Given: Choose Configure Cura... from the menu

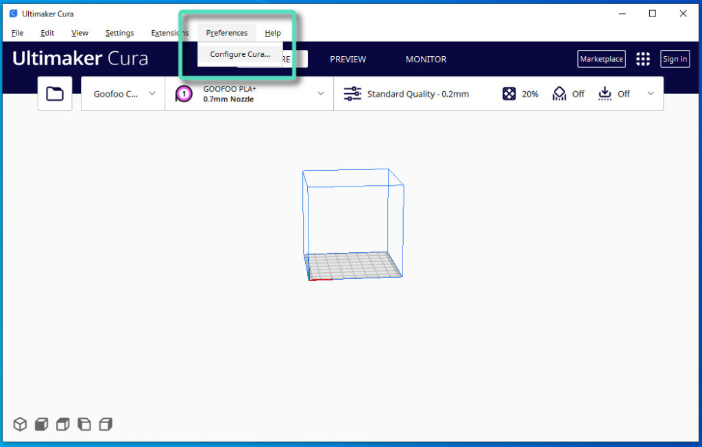Looking at the screenshot, I should click(x=240, y=54).
